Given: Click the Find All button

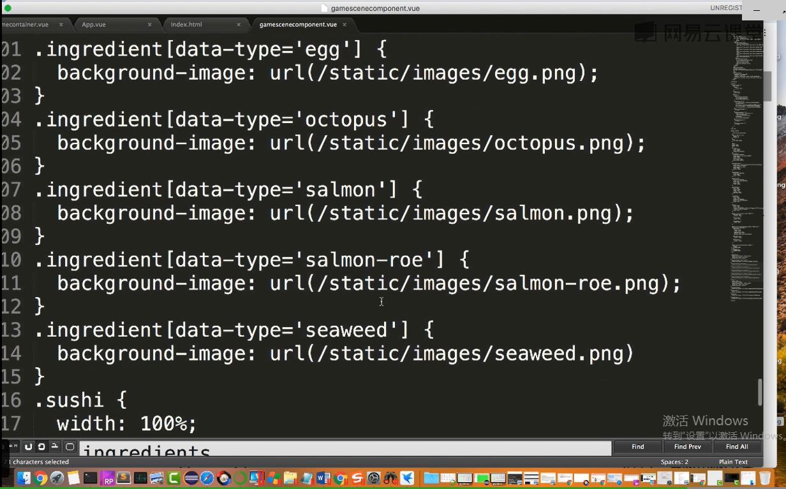Looking at the screenshot, I should [737, 447].
